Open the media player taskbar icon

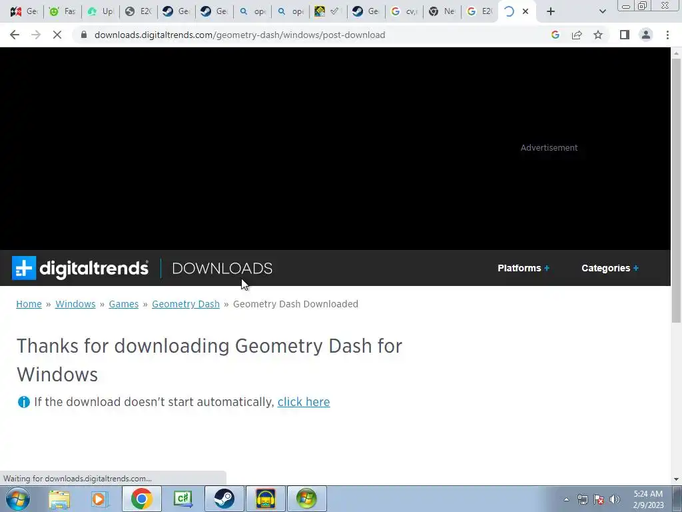point(99,499)
